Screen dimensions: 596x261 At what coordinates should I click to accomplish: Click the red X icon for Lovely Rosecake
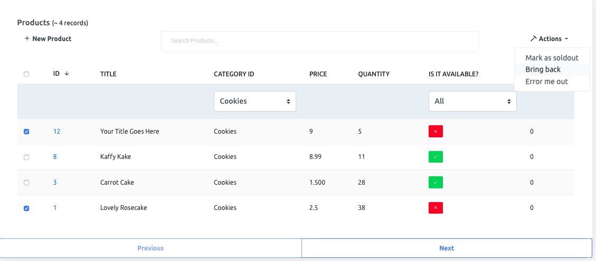pos(436,208)
